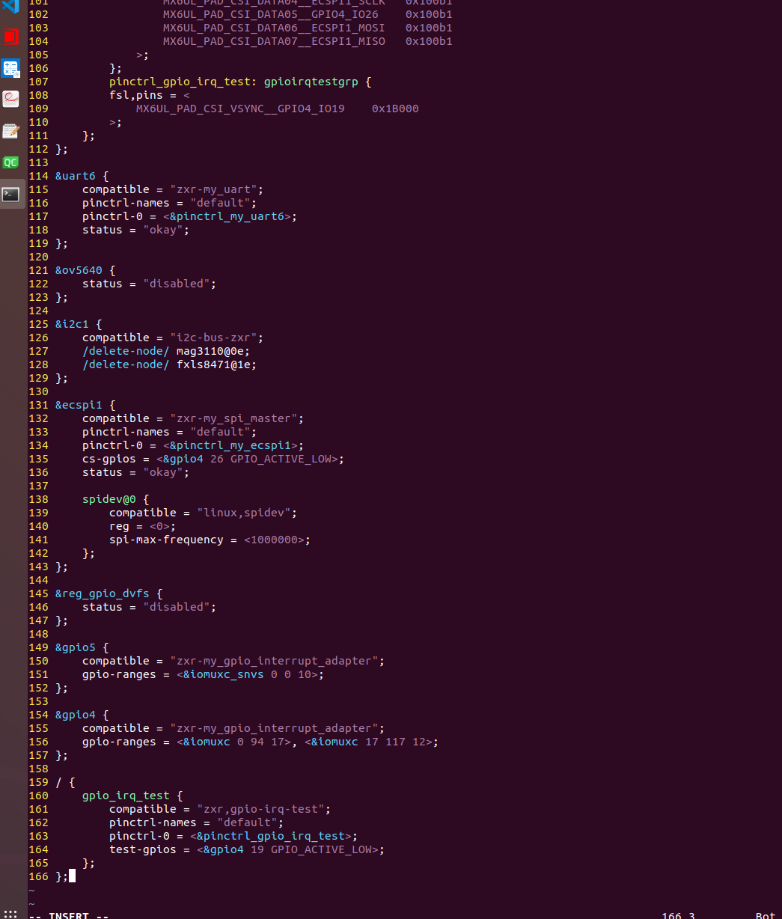
Task: Click line number 131
Action: point(38,405)
